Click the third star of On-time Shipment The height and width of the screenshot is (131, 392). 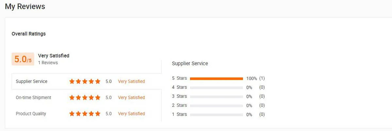point(85,97)
